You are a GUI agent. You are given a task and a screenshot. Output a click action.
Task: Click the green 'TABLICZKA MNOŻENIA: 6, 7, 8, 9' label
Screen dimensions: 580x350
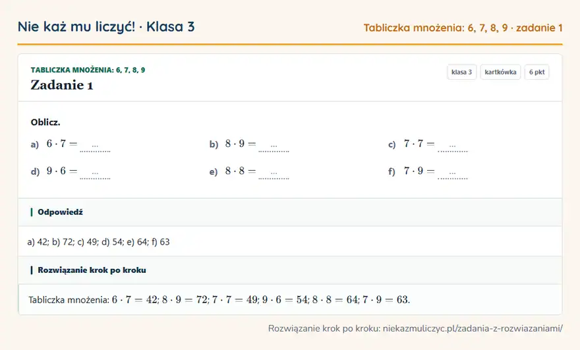[x=88, y=70]
